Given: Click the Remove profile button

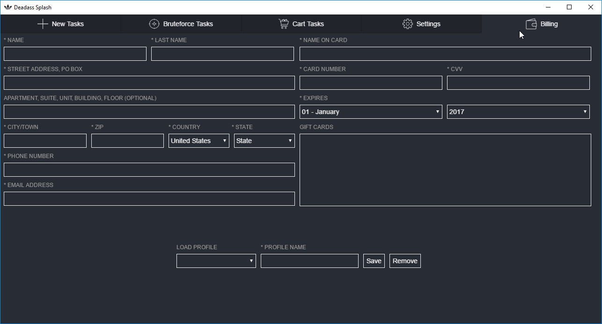Looking at the screenshot, I should coord(405,261).
